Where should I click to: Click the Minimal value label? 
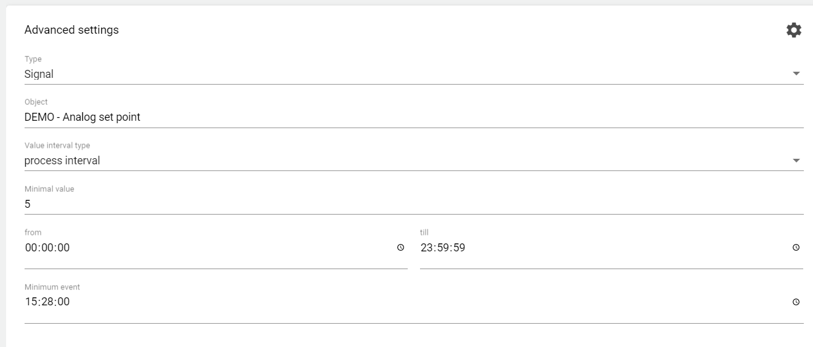49,189
